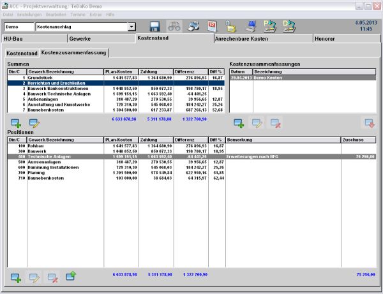This screenshot has width=383, height=294.
Task: Click the add entry icon under Summen
Action: (16, 123)
